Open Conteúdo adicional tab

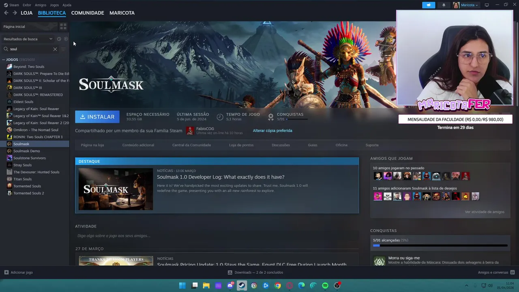(x=138, y=145)
